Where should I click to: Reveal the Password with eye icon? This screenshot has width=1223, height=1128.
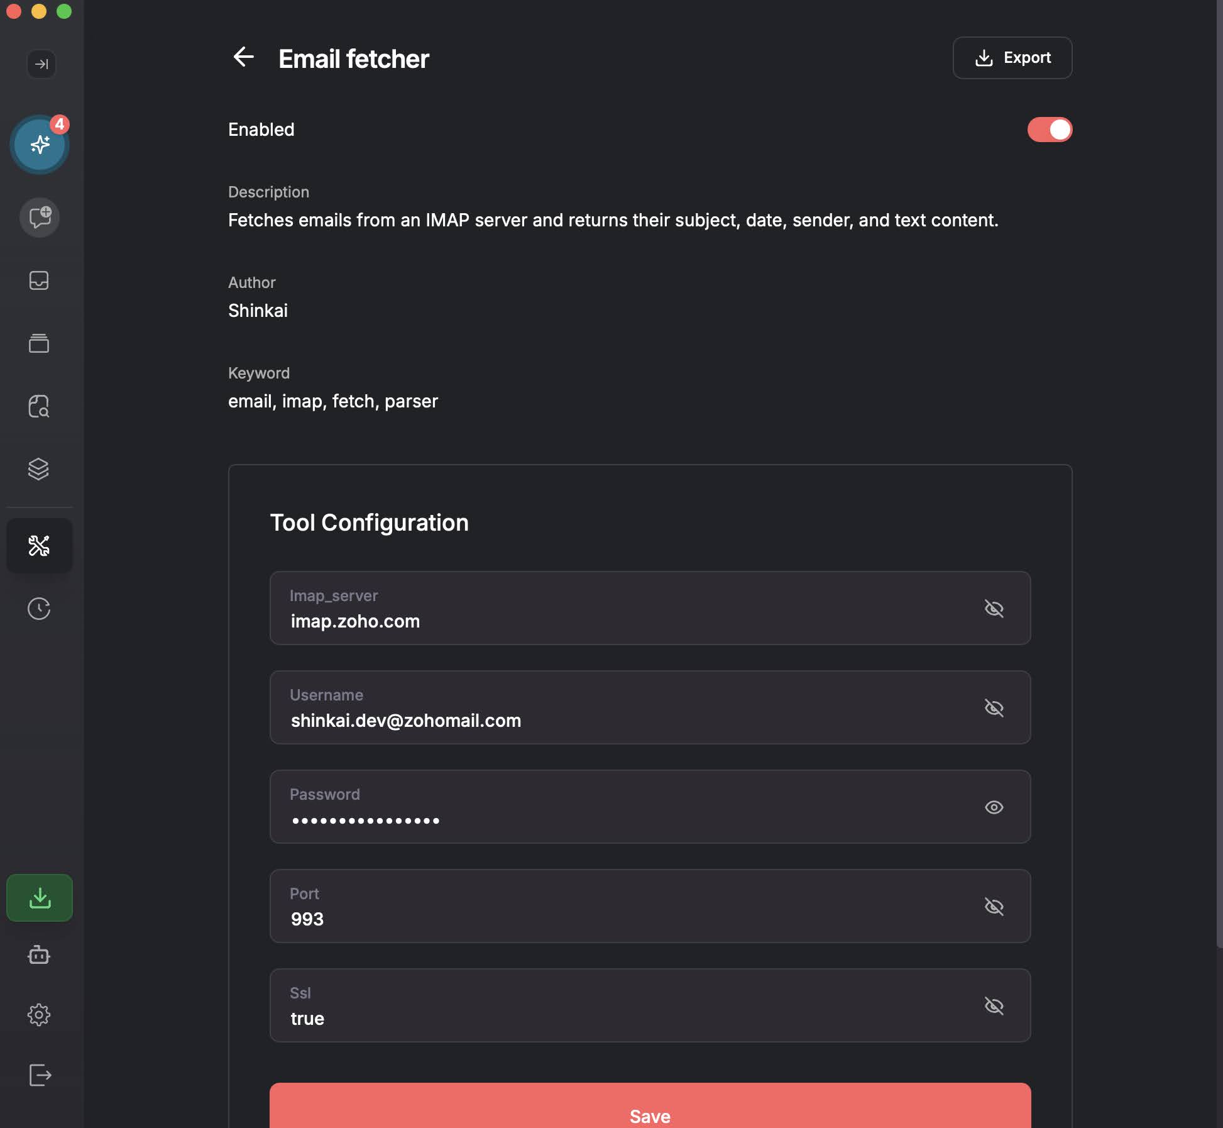[x=994, y=807]
